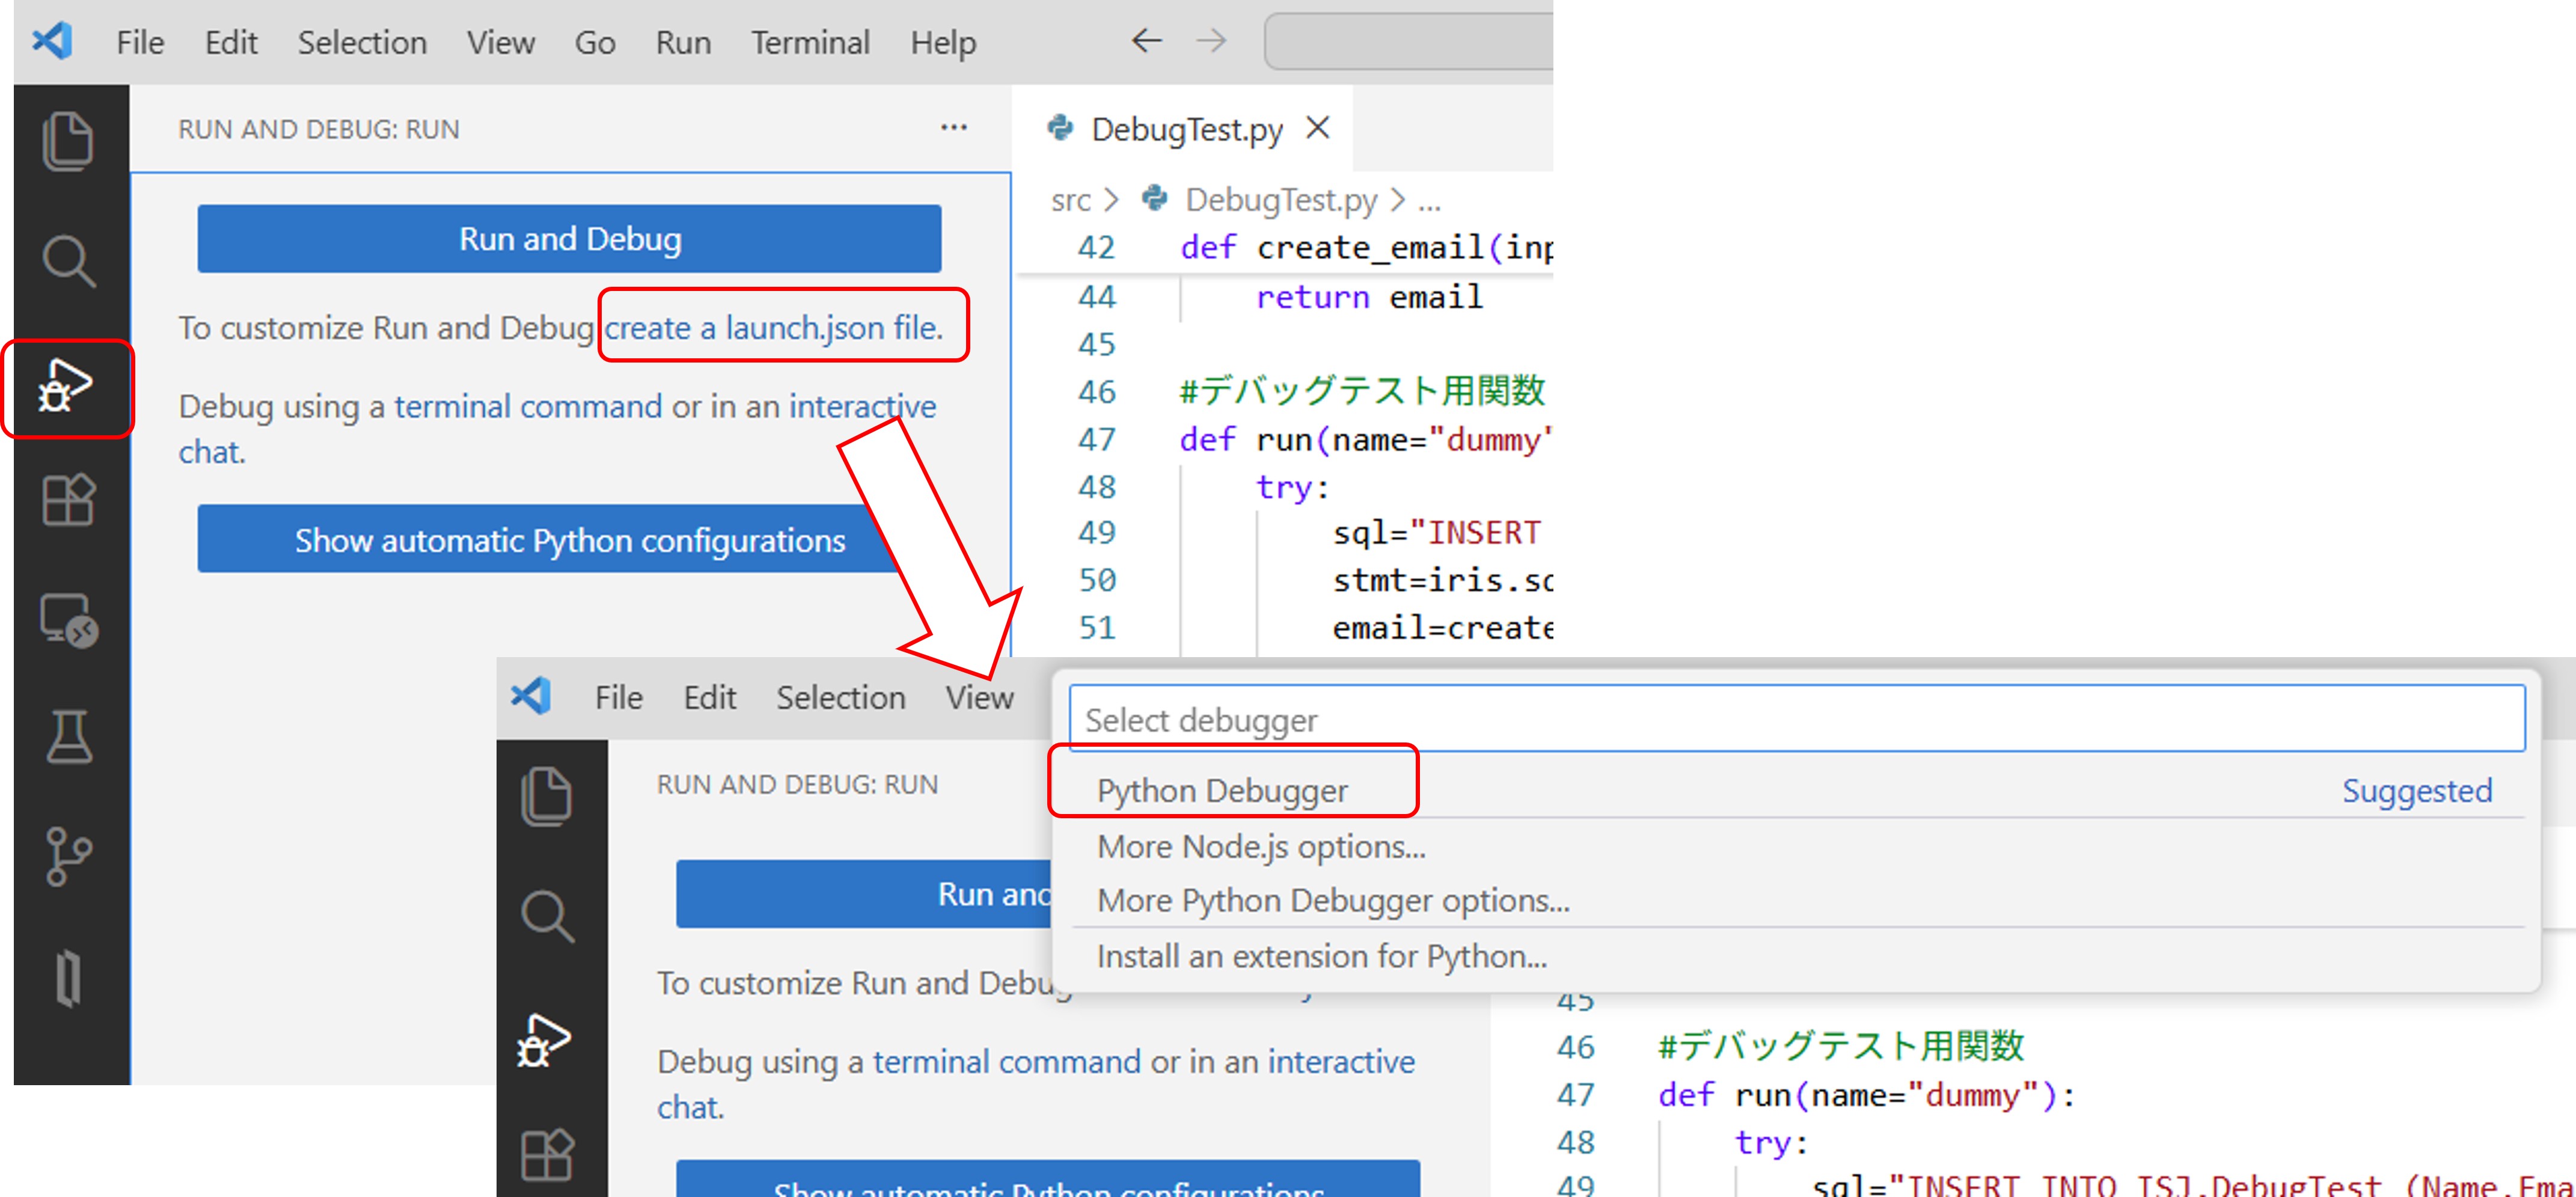Click the create a launch.json file link
This screenshot has height=1197, width=2576.
tap(773, 328)
